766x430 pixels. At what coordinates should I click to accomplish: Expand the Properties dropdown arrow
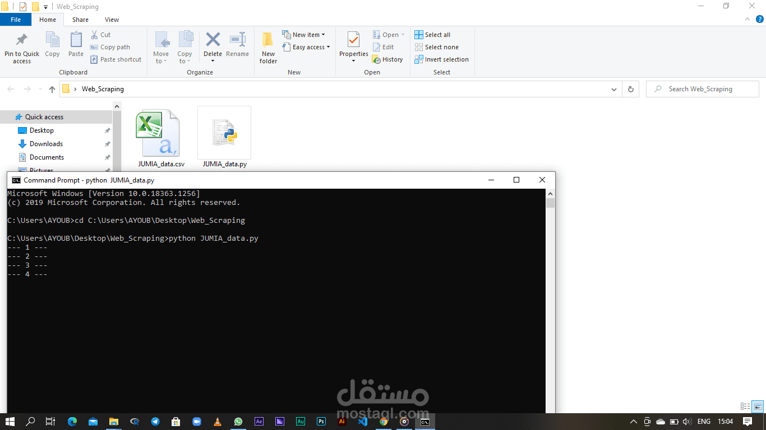click(353, 61)
